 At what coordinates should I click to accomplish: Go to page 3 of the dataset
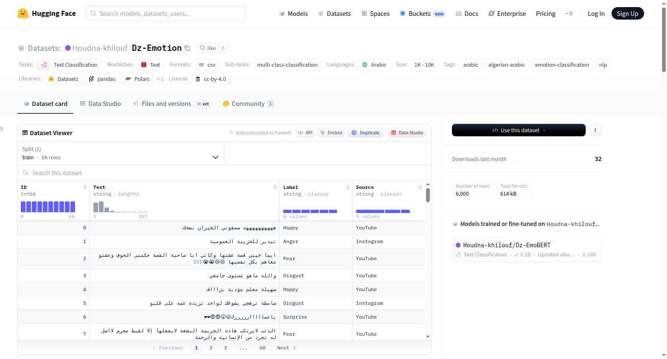[x=226, y=348]
